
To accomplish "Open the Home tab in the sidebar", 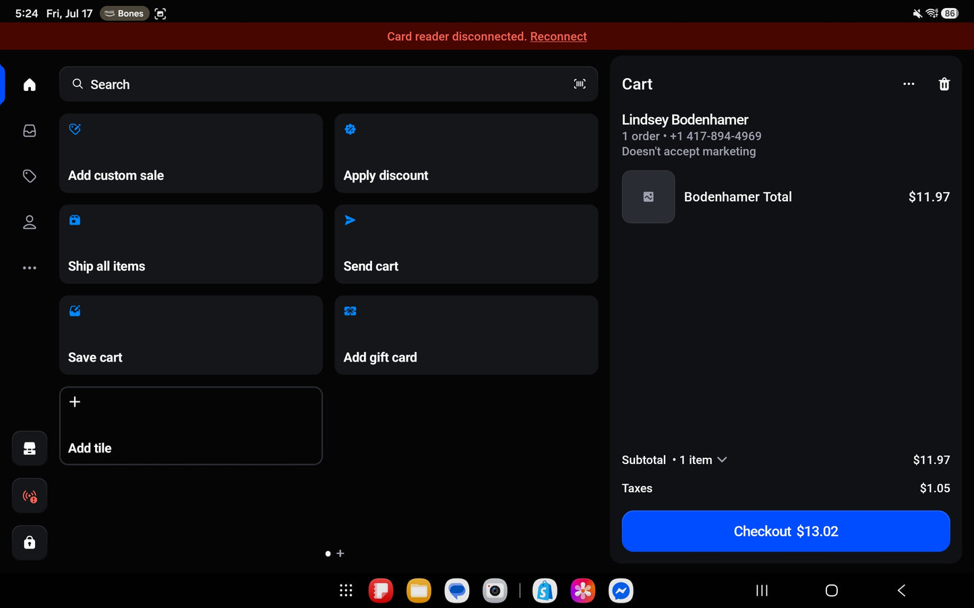I will [x=30, y=85].
